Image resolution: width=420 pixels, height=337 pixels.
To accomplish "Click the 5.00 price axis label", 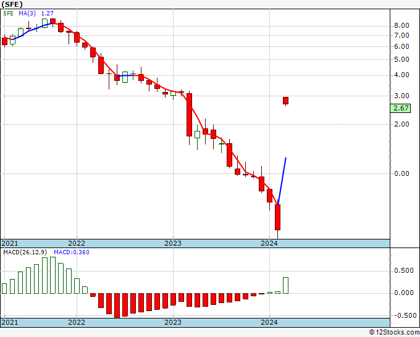I will click(401, 59).
